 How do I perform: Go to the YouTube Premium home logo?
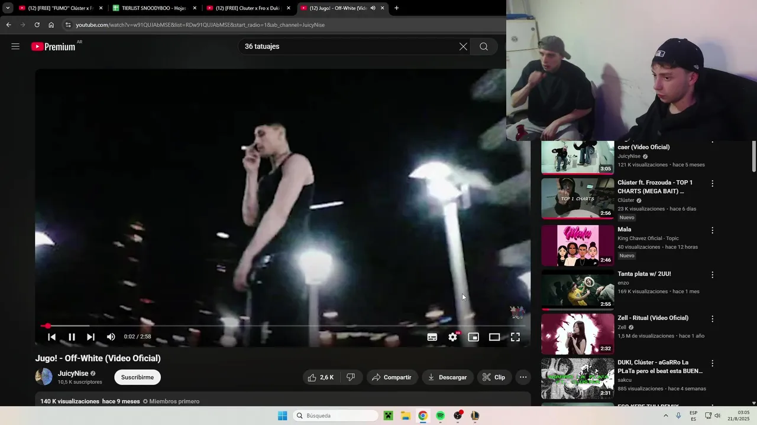(54, 47)
